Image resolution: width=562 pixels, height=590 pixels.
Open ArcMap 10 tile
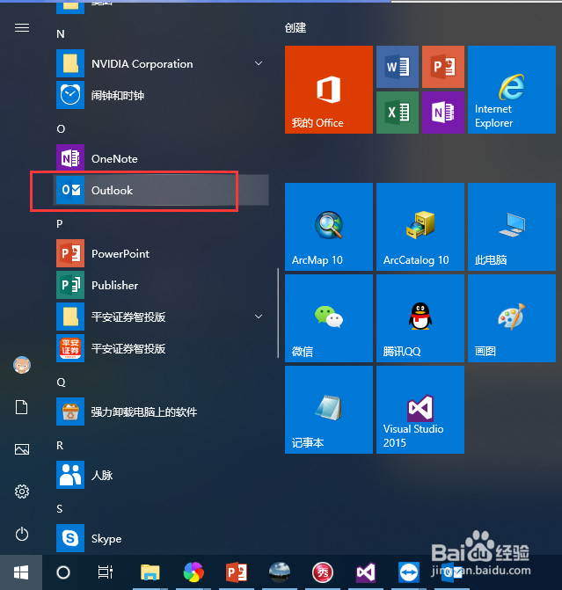pyautogui.click(x=329, y=227)
